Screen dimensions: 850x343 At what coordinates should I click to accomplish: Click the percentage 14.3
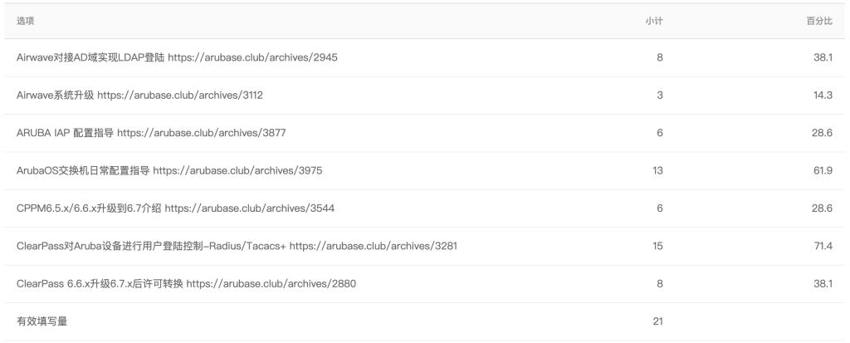(x=823, y=96)
